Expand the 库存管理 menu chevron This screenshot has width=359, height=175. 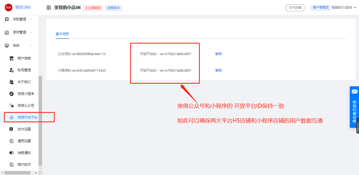(x=32, y=32)
